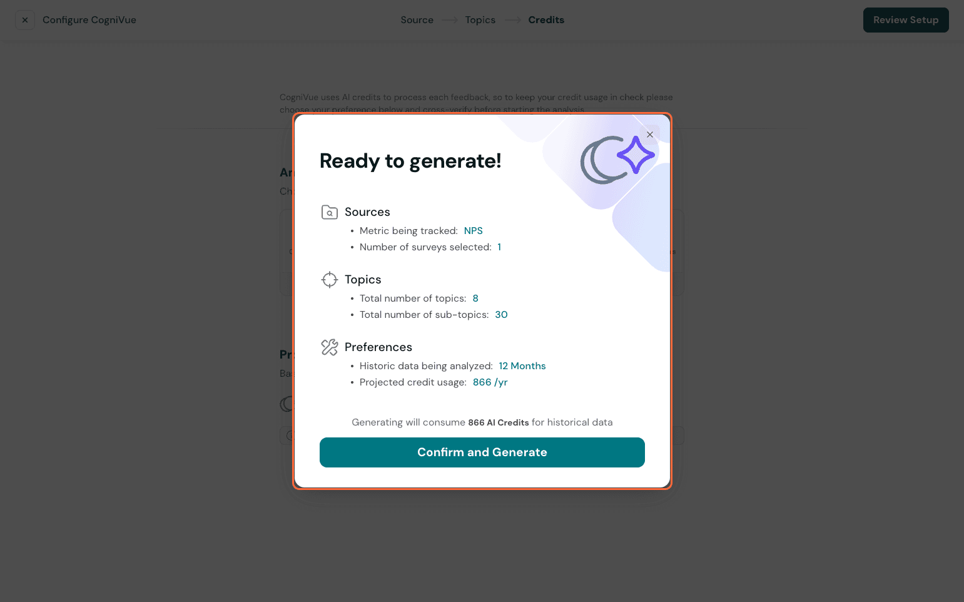
Task: Exit the Configure CogniVue setup via X
Action: pyautogui.click(x=25, y=20)
